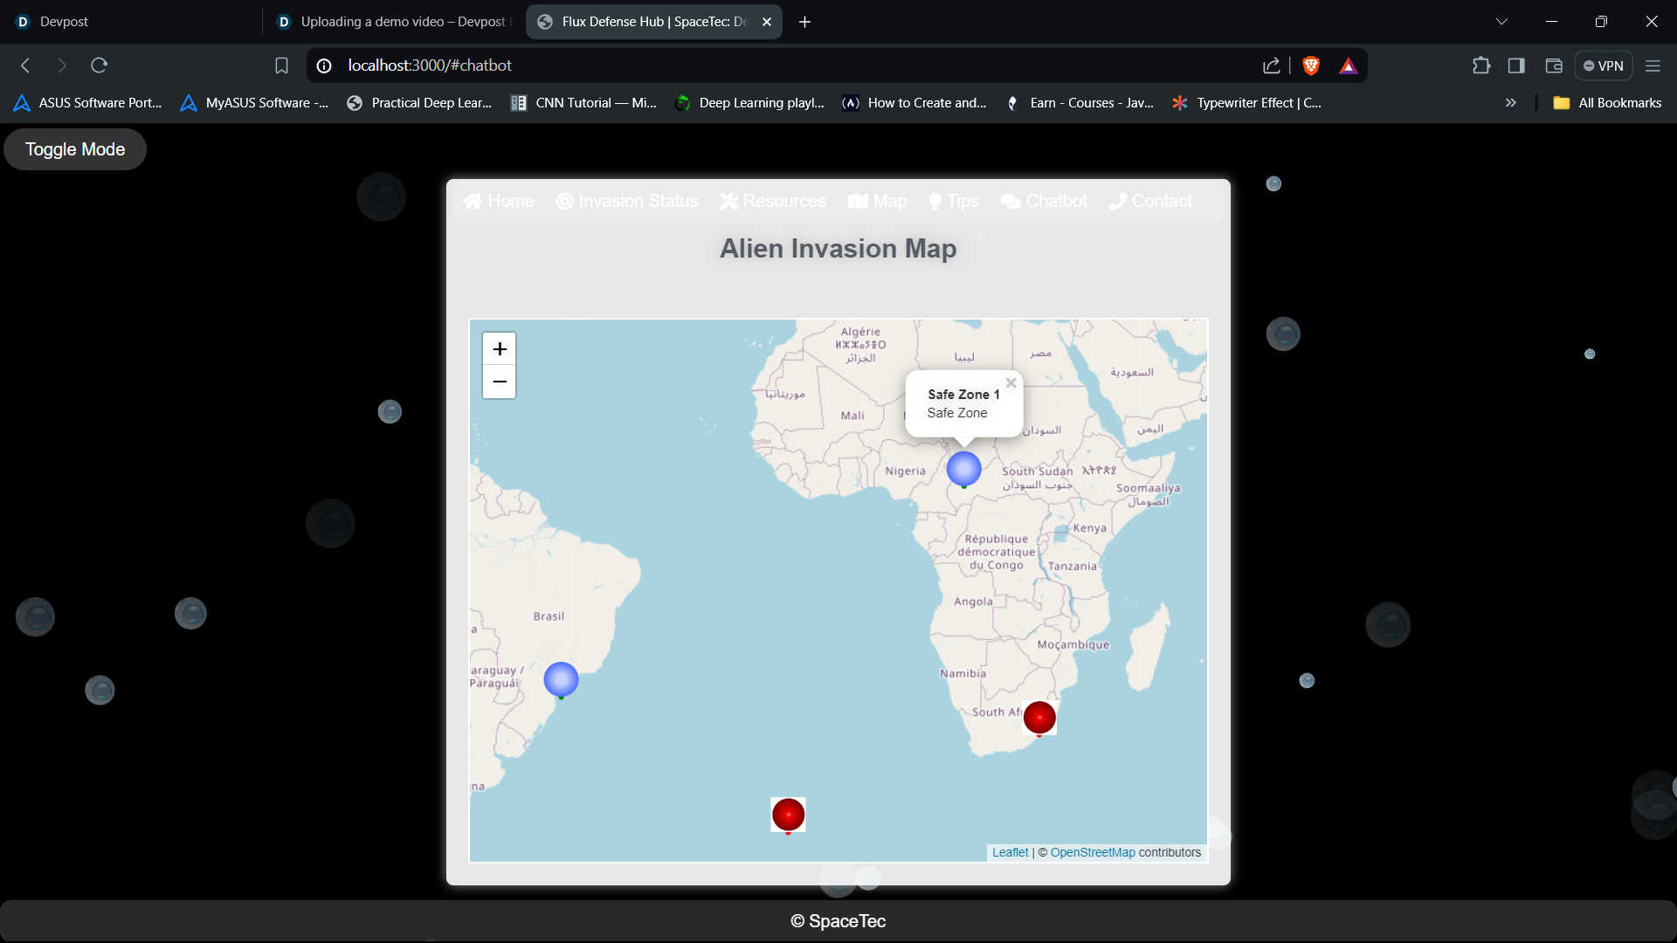
Task: Open the browser hamburger menu
Action: pyautogui.click(x=1653, y=65)
